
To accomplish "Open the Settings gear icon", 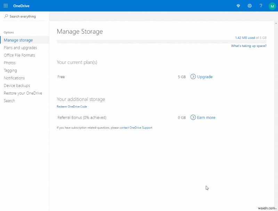I will [x=250, y=6].
